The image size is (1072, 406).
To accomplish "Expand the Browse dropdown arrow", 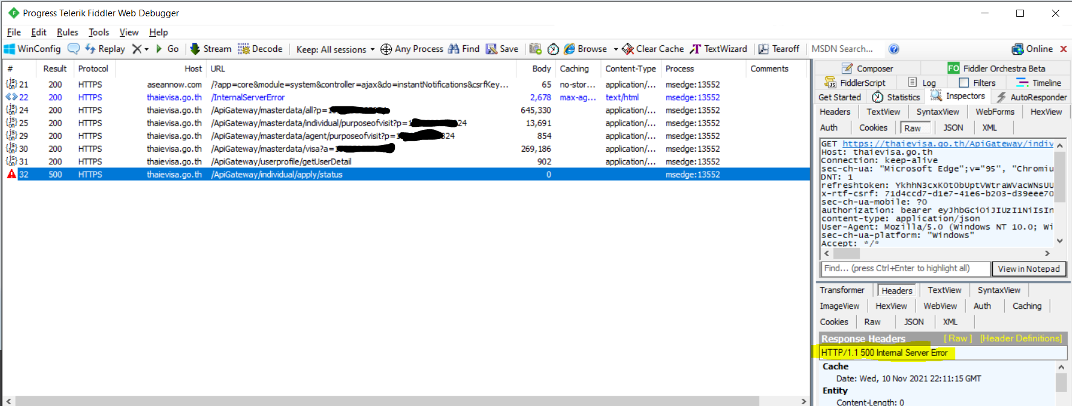I will [616, 50].
